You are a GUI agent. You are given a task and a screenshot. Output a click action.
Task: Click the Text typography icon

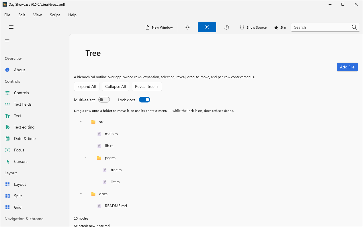pyautogui.click(x=7, y=116)
